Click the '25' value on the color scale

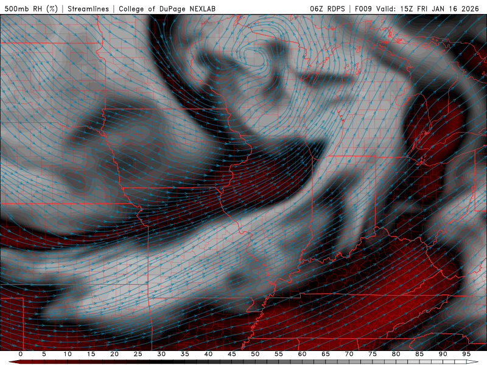click(138, 354)
